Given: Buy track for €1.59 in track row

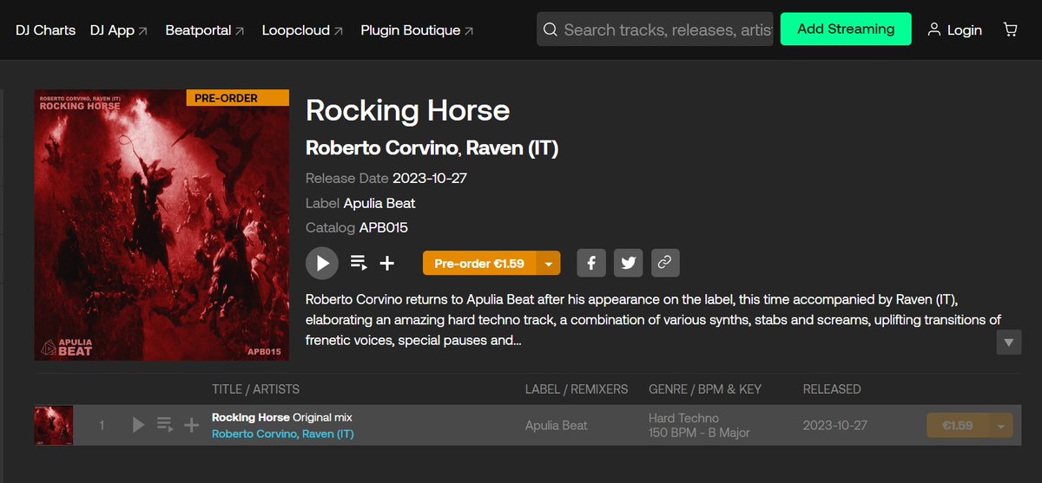Looking at the screenshot, I should pos(957,425).
